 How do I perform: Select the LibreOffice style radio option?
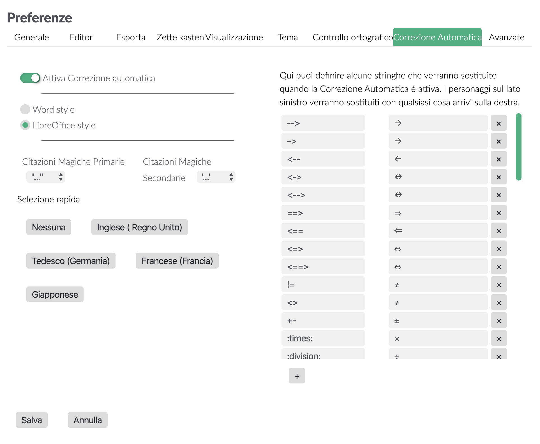click(25, 125)
